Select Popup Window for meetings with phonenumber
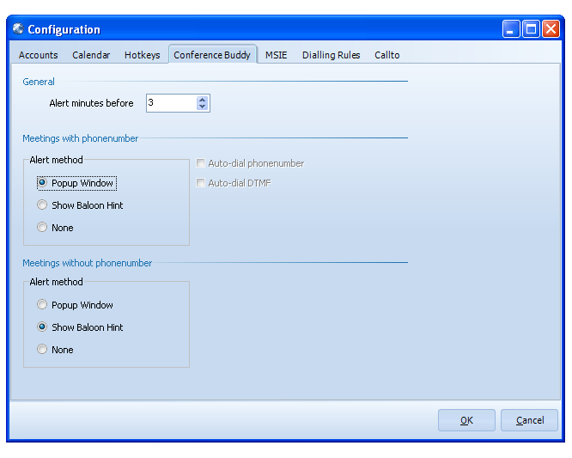This screenshot has width=572, height=458. pyautogui.click(x=42, y=183)
